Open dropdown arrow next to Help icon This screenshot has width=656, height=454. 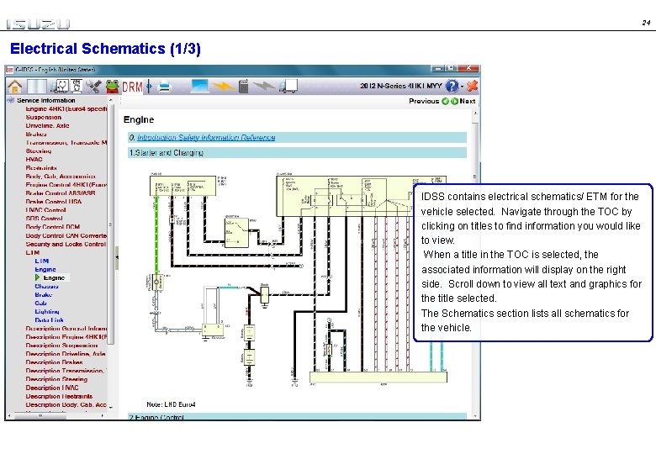click(x=462, y=87)
